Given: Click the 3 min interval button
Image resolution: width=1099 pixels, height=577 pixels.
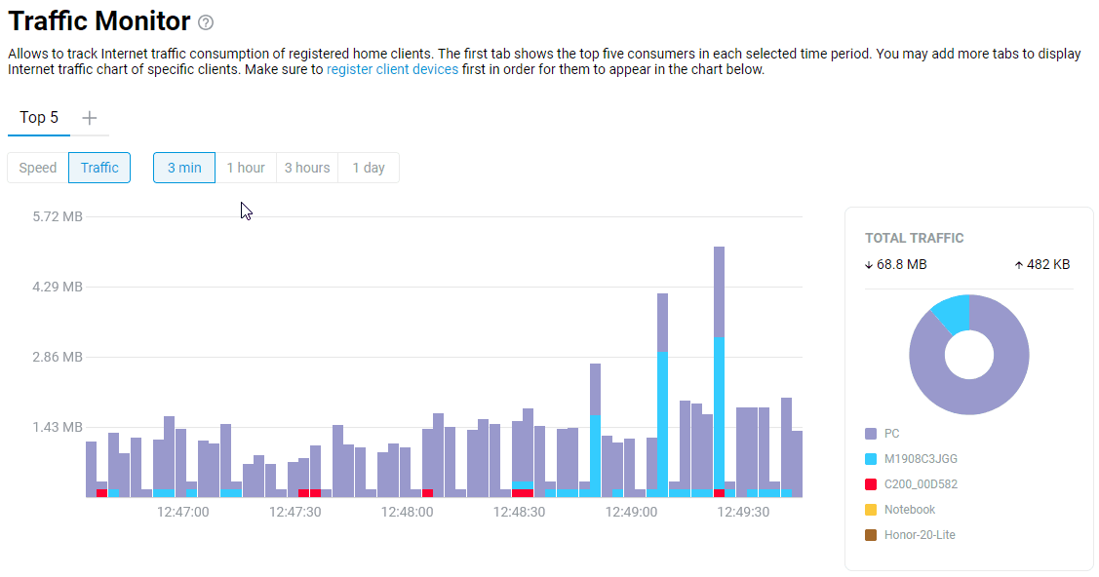Looking at the screenshot, I should [x=183, y=168].
